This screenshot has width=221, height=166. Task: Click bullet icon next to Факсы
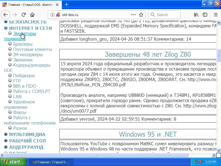pos(10,112)
